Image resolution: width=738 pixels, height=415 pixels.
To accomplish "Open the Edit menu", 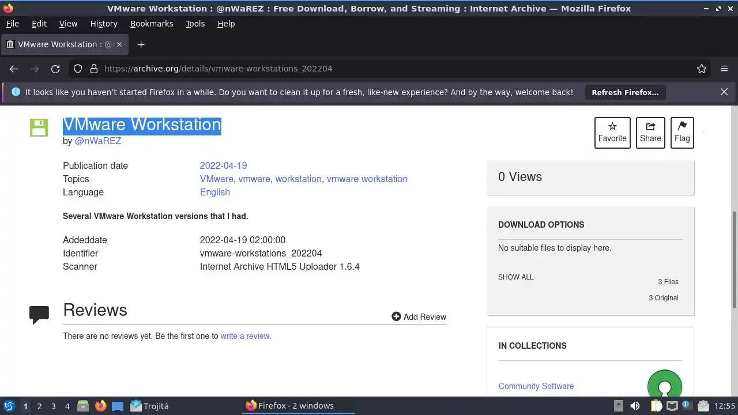I will [x=39, y=24].
